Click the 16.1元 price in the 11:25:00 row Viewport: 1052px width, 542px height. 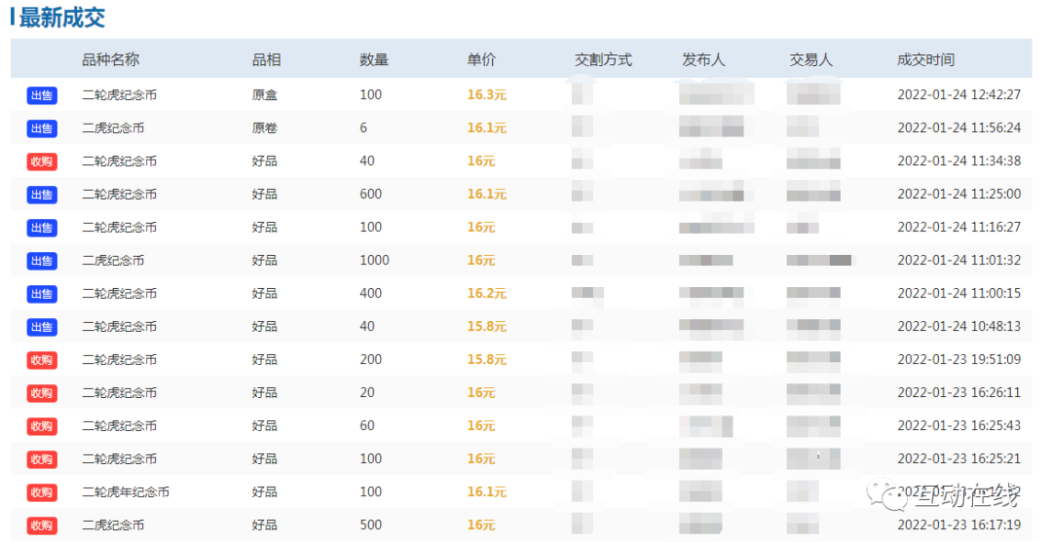click(486, 195)
